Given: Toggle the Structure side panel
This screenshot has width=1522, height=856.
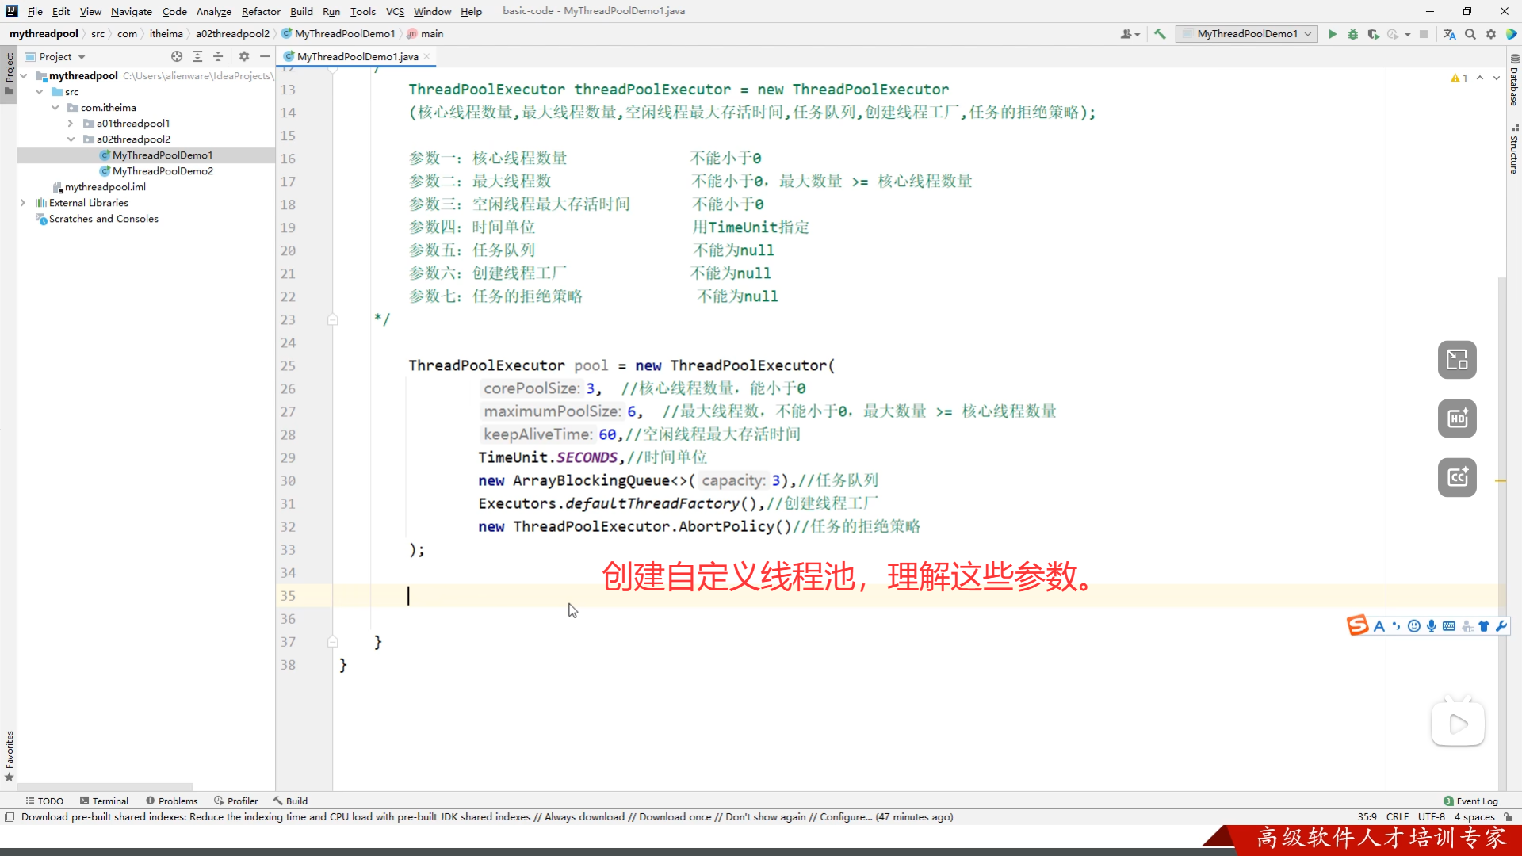Looking at the screenshot, I should click(x=1514, y=151).
